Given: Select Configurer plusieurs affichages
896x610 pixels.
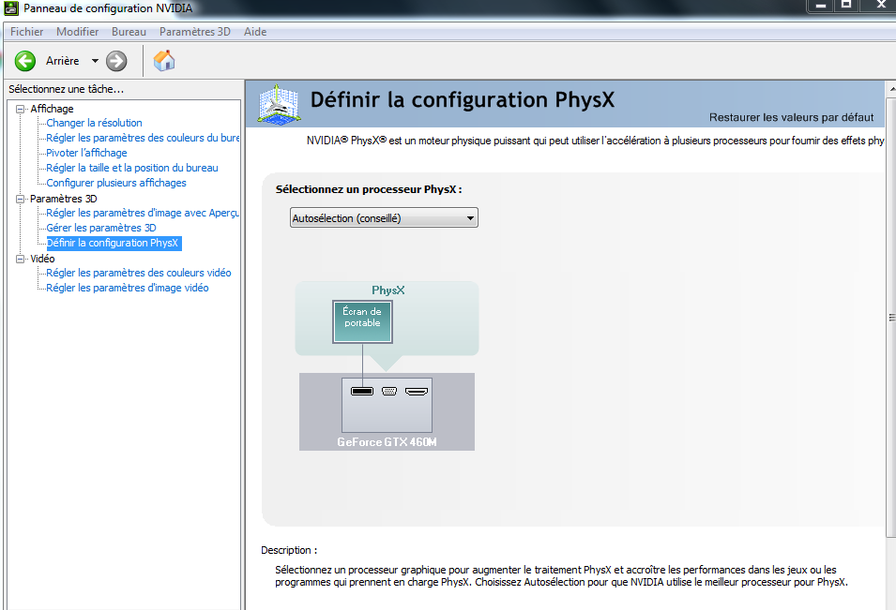Looking at the screenshot, I should (x=115, y=183).
